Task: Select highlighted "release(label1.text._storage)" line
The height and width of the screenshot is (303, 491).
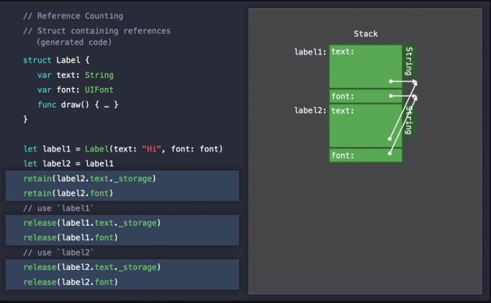Action: pyautogui.click(x=92, y=223)
